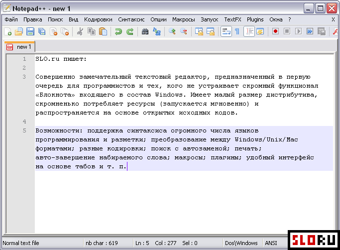This screenshot has width=340, height=250.
Task: Click the Save All icon
Action: [42, 31]
